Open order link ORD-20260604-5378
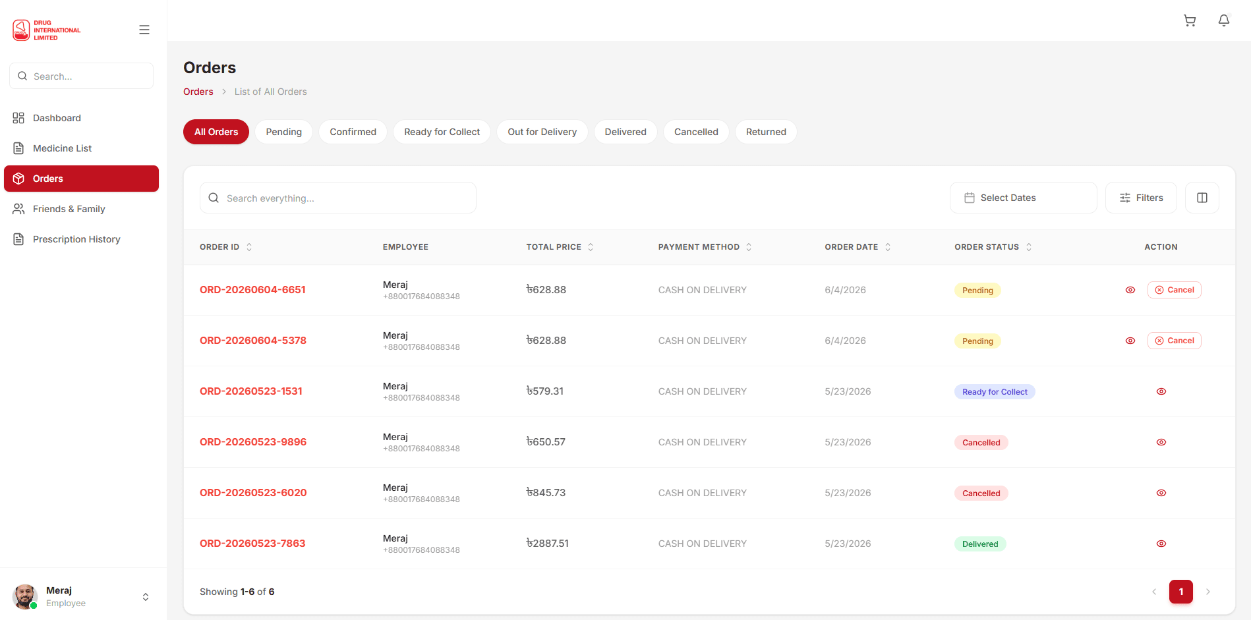 click(253, 341)
